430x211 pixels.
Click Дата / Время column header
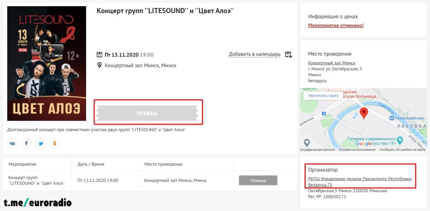point(91,164)
